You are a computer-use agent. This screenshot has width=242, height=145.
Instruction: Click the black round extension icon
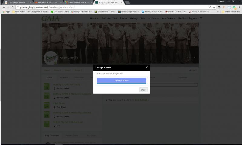(x=219, y=7)
